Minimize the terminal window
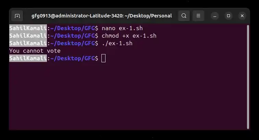Screen dimensions: 259x140 pos(215,16)
